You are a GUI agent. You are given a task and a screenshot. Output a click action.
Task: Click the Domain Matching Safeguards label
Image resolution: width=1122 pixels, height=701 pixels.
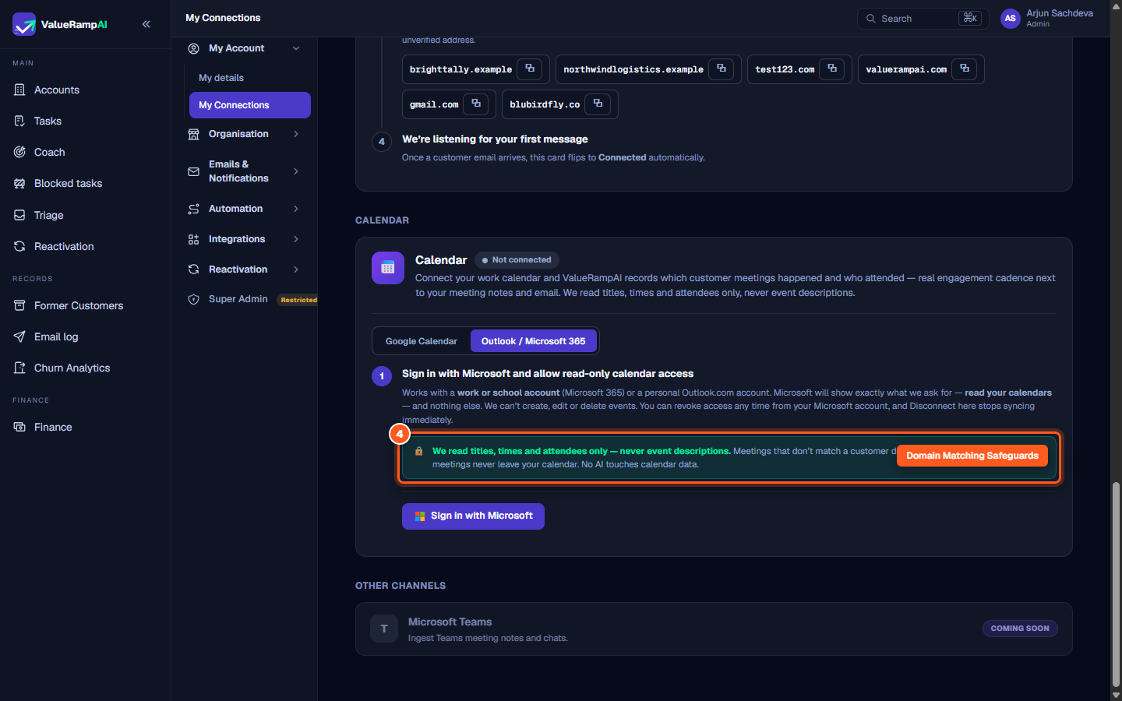(x=972, y=456)
